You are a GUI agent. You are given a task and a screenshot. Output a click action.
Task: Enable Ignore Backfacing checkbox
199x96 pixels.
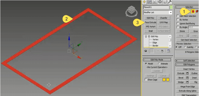click(x=178, y=24)
